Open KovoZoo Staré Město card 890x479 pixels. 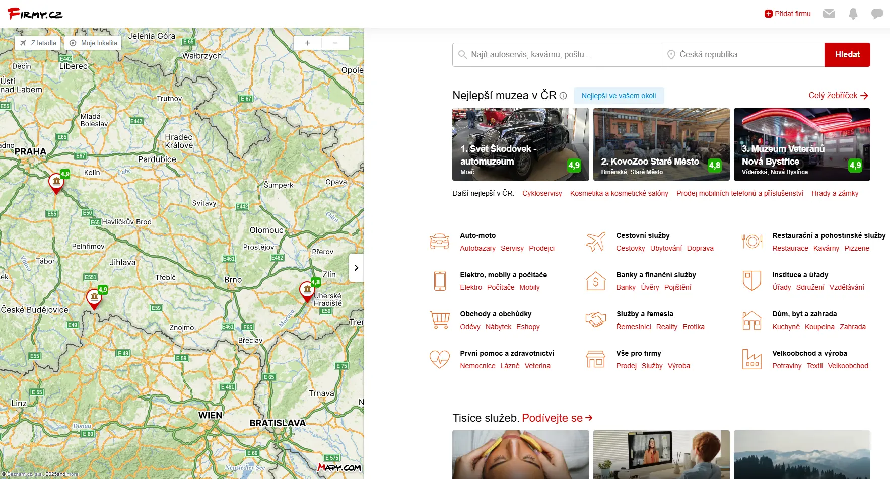(661, 144)
